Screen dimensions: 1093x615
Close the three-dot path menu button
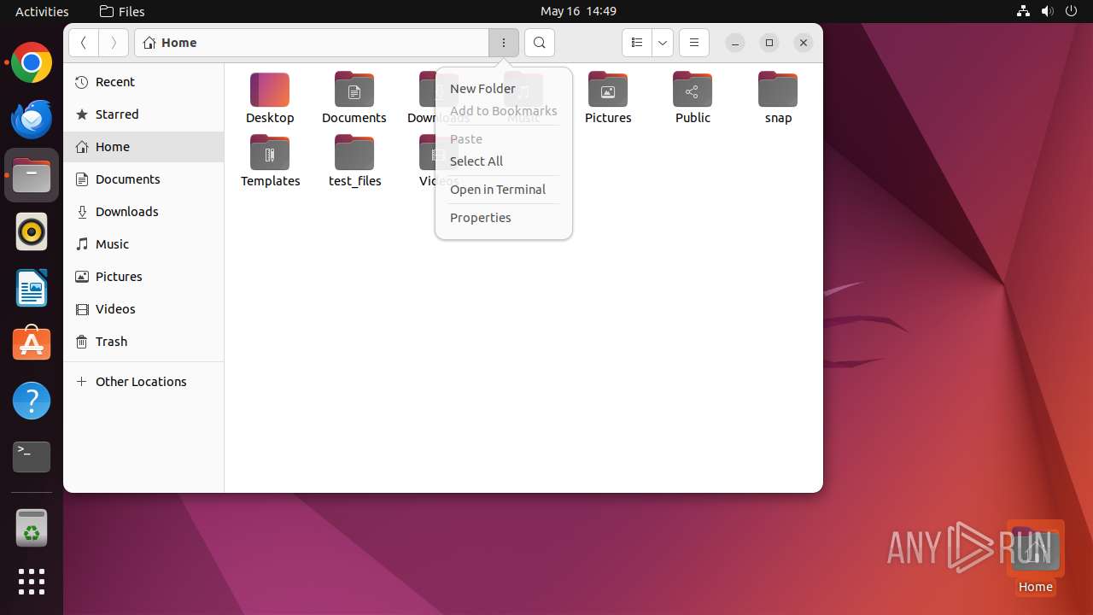504,43
